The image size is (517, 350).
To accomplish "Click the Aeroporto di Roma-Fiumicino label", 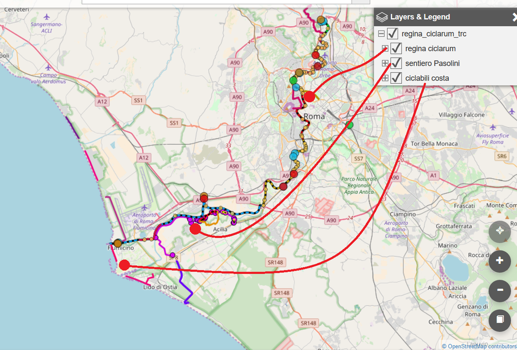I will pos(144,221).
